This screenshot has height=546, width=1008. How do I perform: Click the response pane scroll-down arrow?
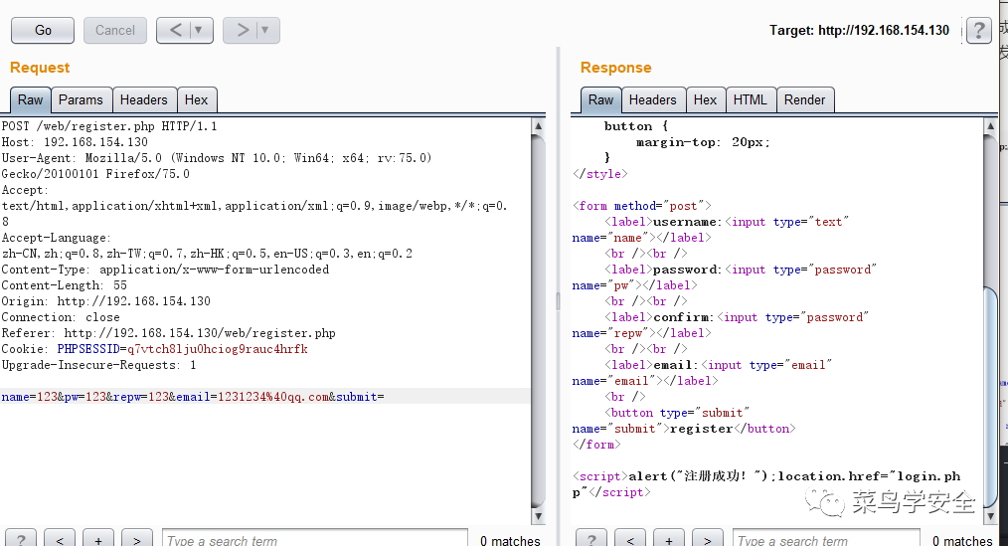[x=990, y=516]
